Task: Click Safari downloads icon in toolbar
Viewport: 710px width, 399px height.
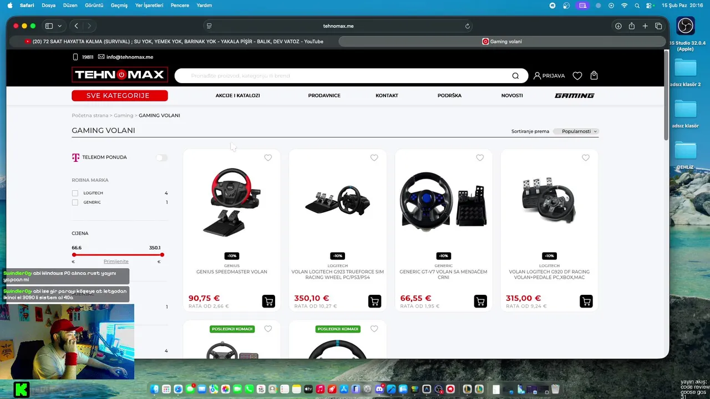Action: tap(618, 26)
